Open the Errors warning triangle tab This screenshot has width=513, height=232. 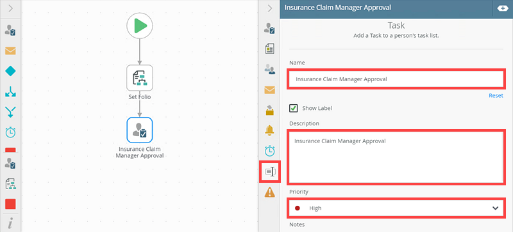269,192
